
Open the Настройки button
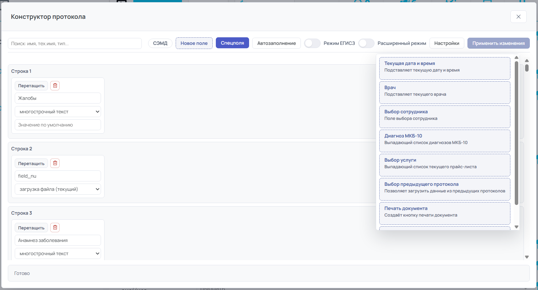coord(446,43)
